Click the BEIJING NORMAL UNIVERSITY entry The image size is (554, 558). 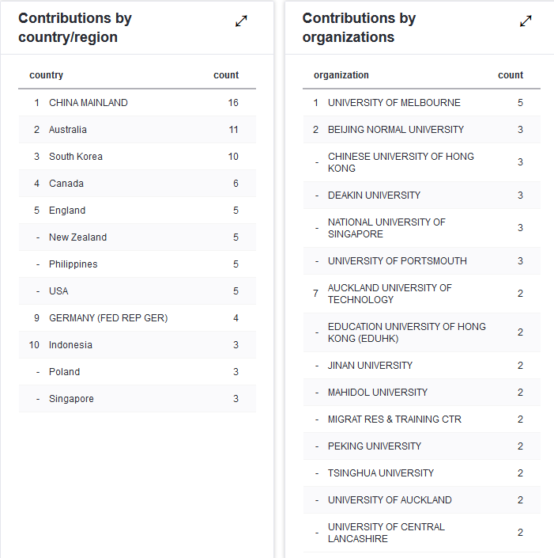396,130
